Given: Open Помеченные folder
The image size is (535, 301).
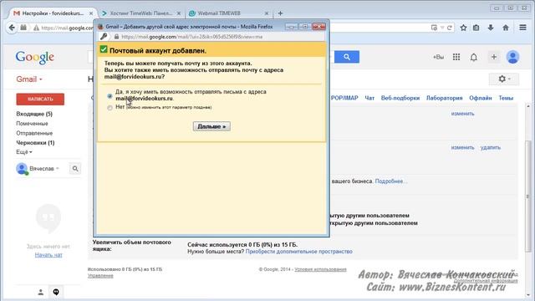Looking at the screenshot, I should [x=32, y=124].
